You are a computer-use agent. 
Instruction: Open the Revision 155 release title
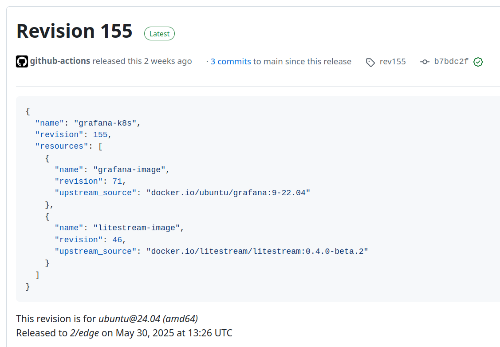coord(74,32)
